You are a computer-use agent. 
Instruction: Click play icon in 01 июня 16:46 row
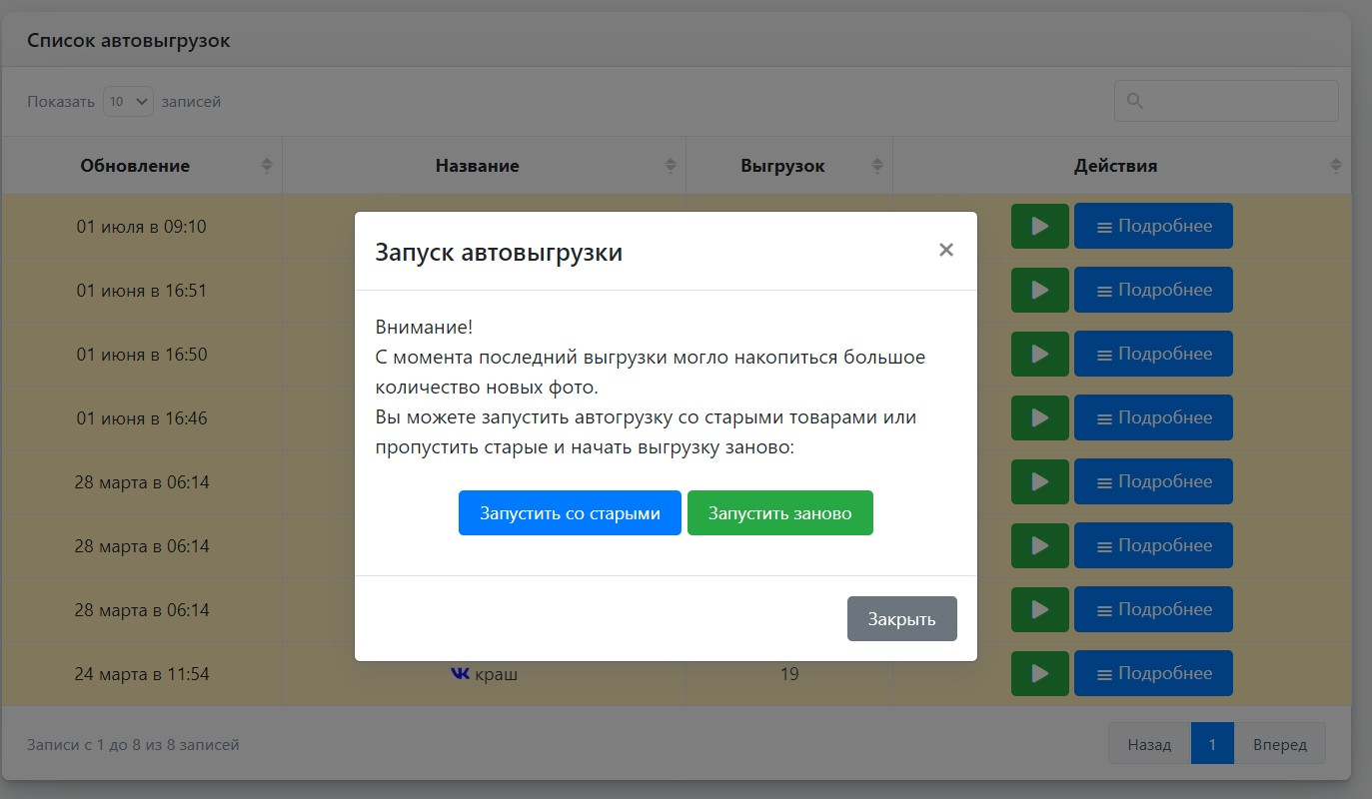pyautogui.click(x=1039, y=417)
